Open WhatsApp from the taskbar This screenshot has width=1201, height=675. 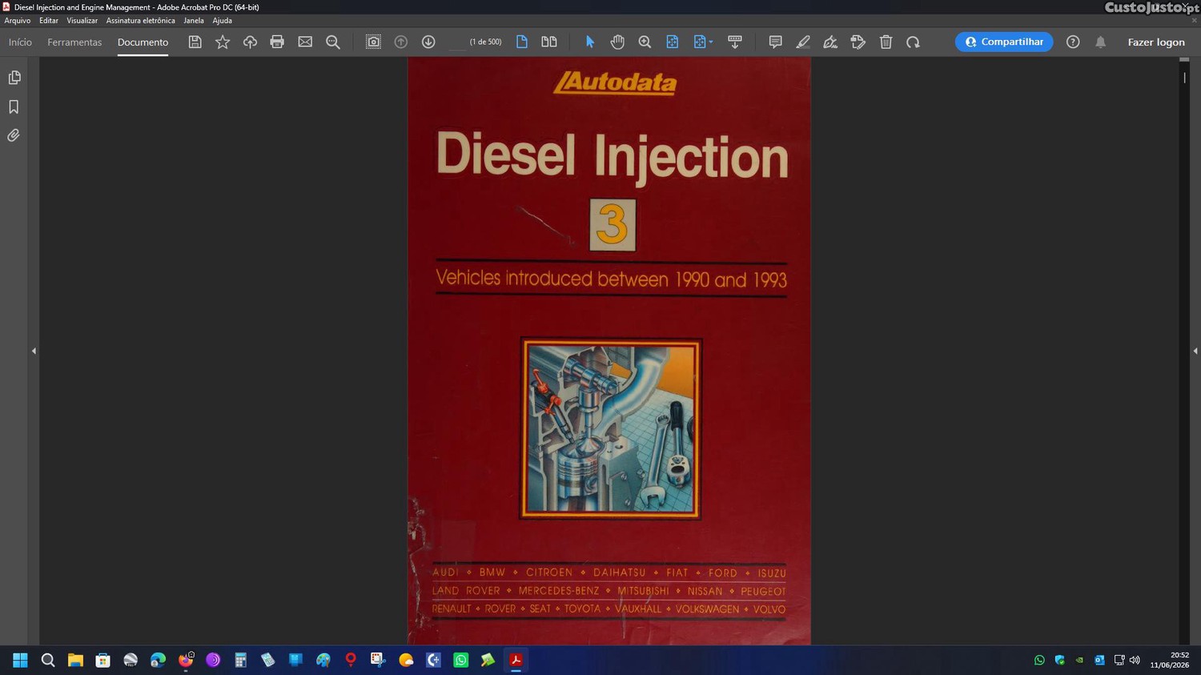(x=460, y=660)
